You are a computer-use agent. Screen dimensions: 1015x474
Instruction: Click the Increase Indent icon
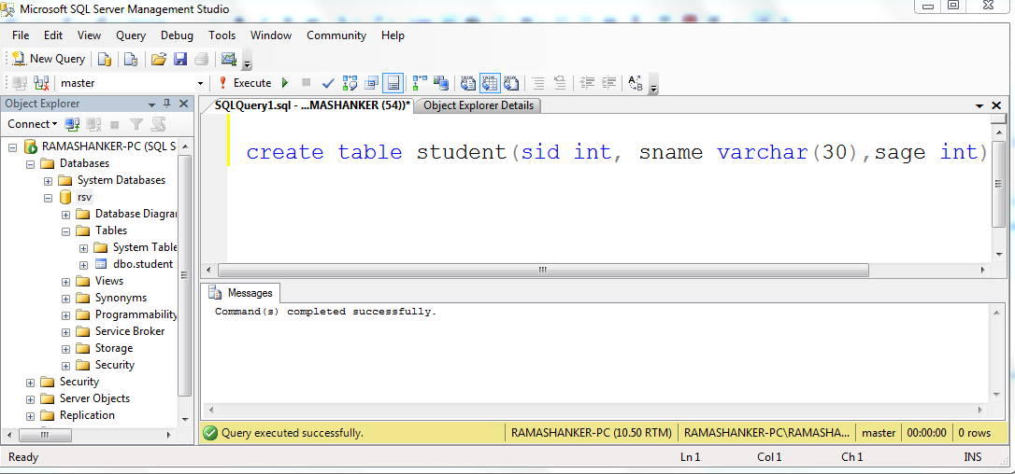pyautogui.click(x=608, y=83)
